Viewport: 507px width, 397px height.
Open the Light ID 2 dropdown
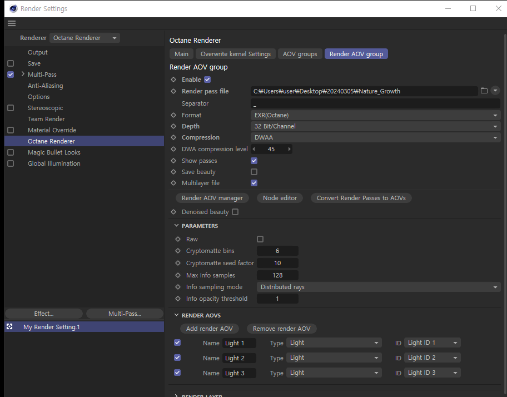coord(433,358)
